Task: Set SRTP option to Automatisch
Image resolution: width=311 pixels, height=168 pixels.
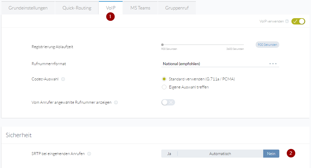Action: point(220,154)
